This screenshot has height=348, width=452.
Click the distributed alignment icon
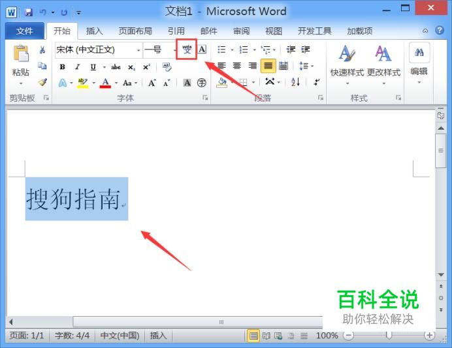coord(283,66)
